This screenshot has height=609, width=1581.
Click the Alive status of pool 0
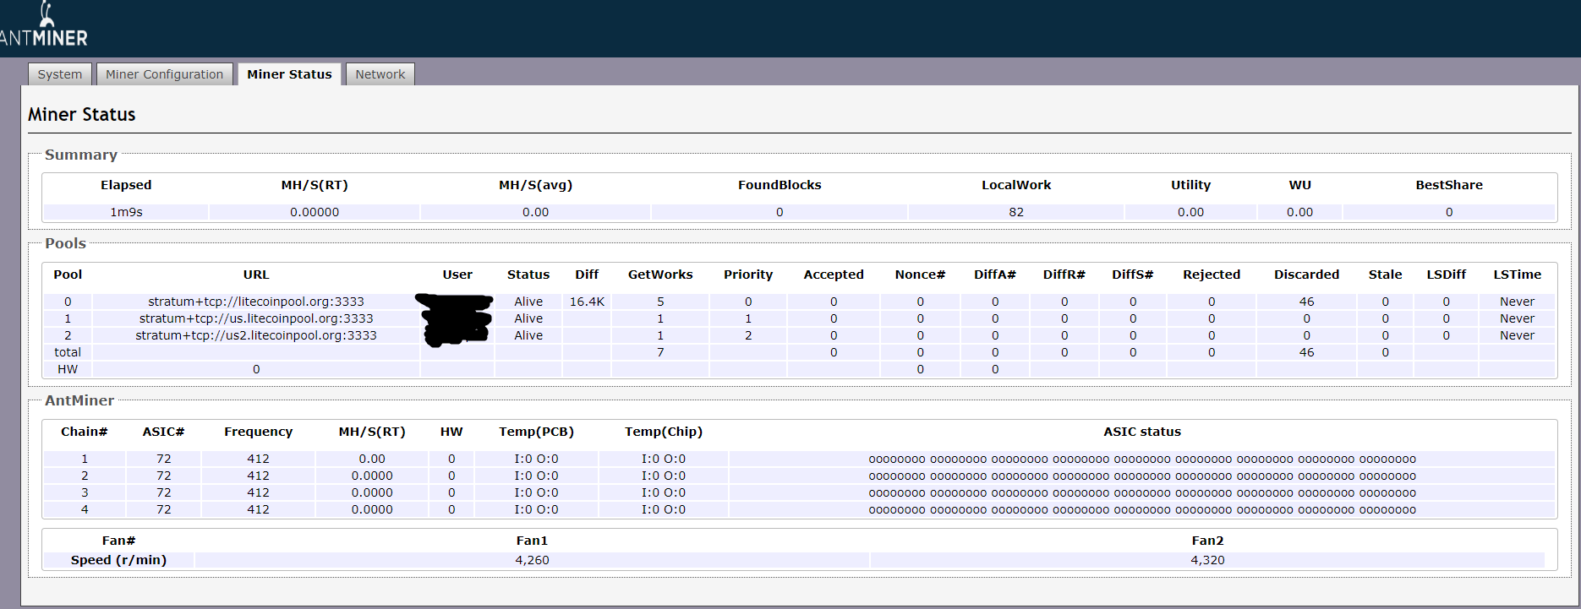pos(528,302)
